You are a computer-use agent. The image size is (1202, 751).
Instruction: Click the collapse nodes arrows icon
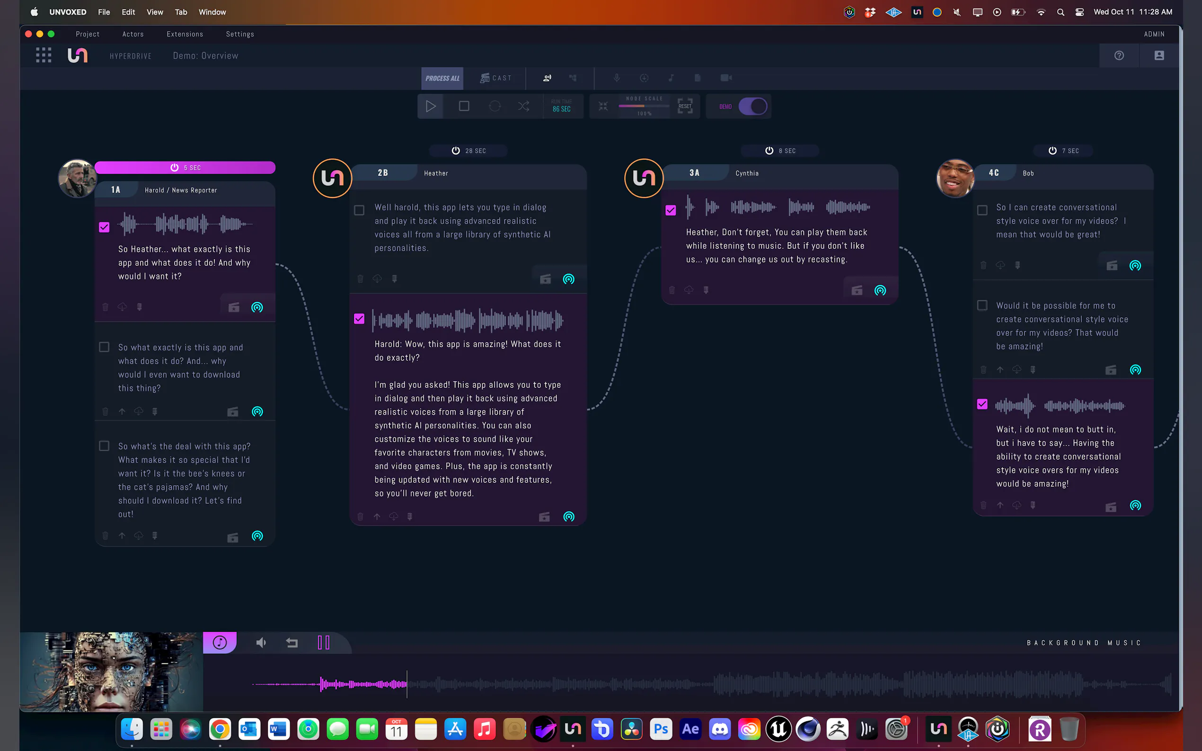[603, 106]
